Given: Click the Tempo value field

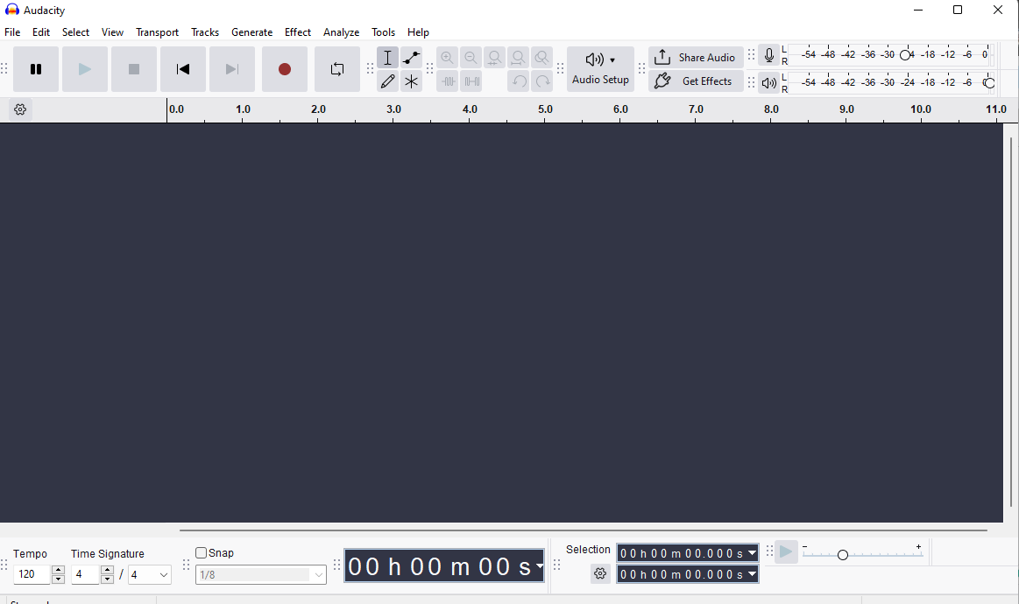Looking at the screenshot, I should click(x=32, y=574).
